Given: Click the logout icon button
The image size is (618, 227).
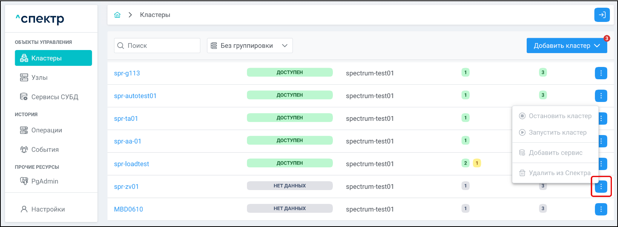Looking at the screenshot, I should click(602, 15).
